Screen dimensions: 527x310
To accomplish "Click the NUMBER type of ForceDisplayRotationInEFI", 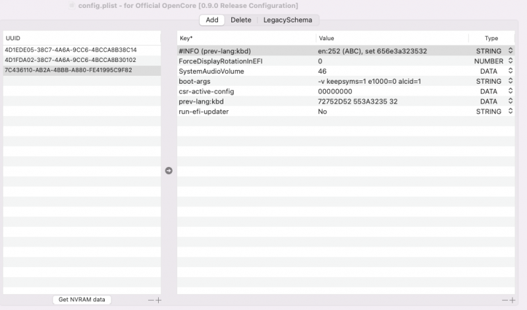I will point(489,61).
